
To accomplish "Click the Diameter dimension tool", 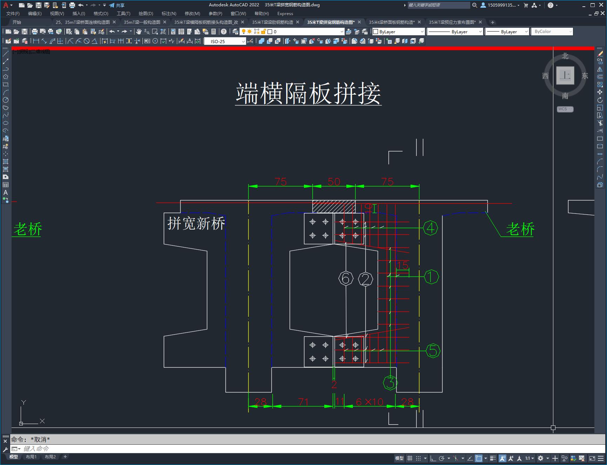I will click(x=87, y=41).
